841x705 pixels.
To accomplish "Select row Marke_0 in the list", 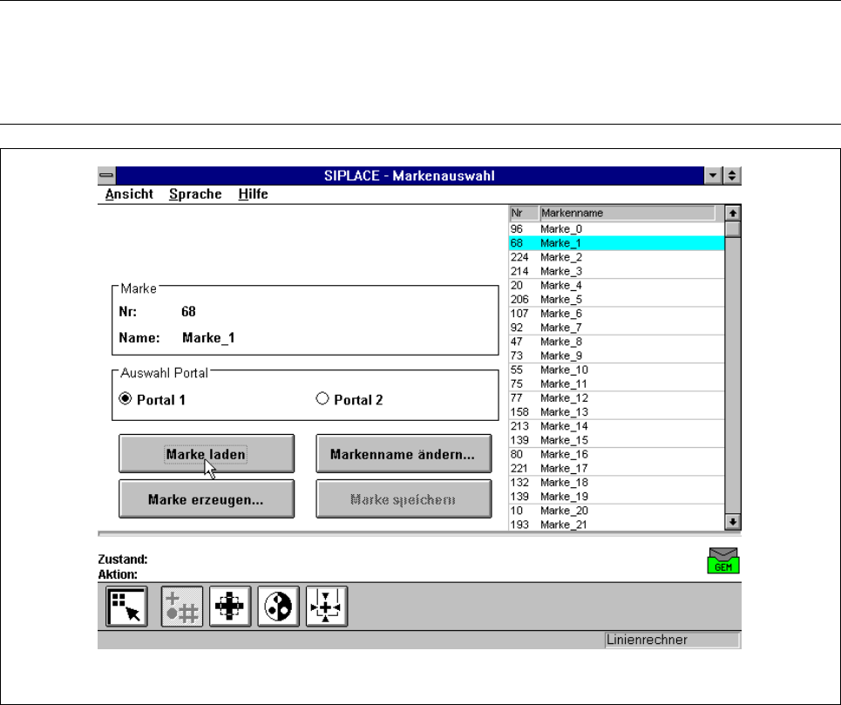I will click(616, 229).
